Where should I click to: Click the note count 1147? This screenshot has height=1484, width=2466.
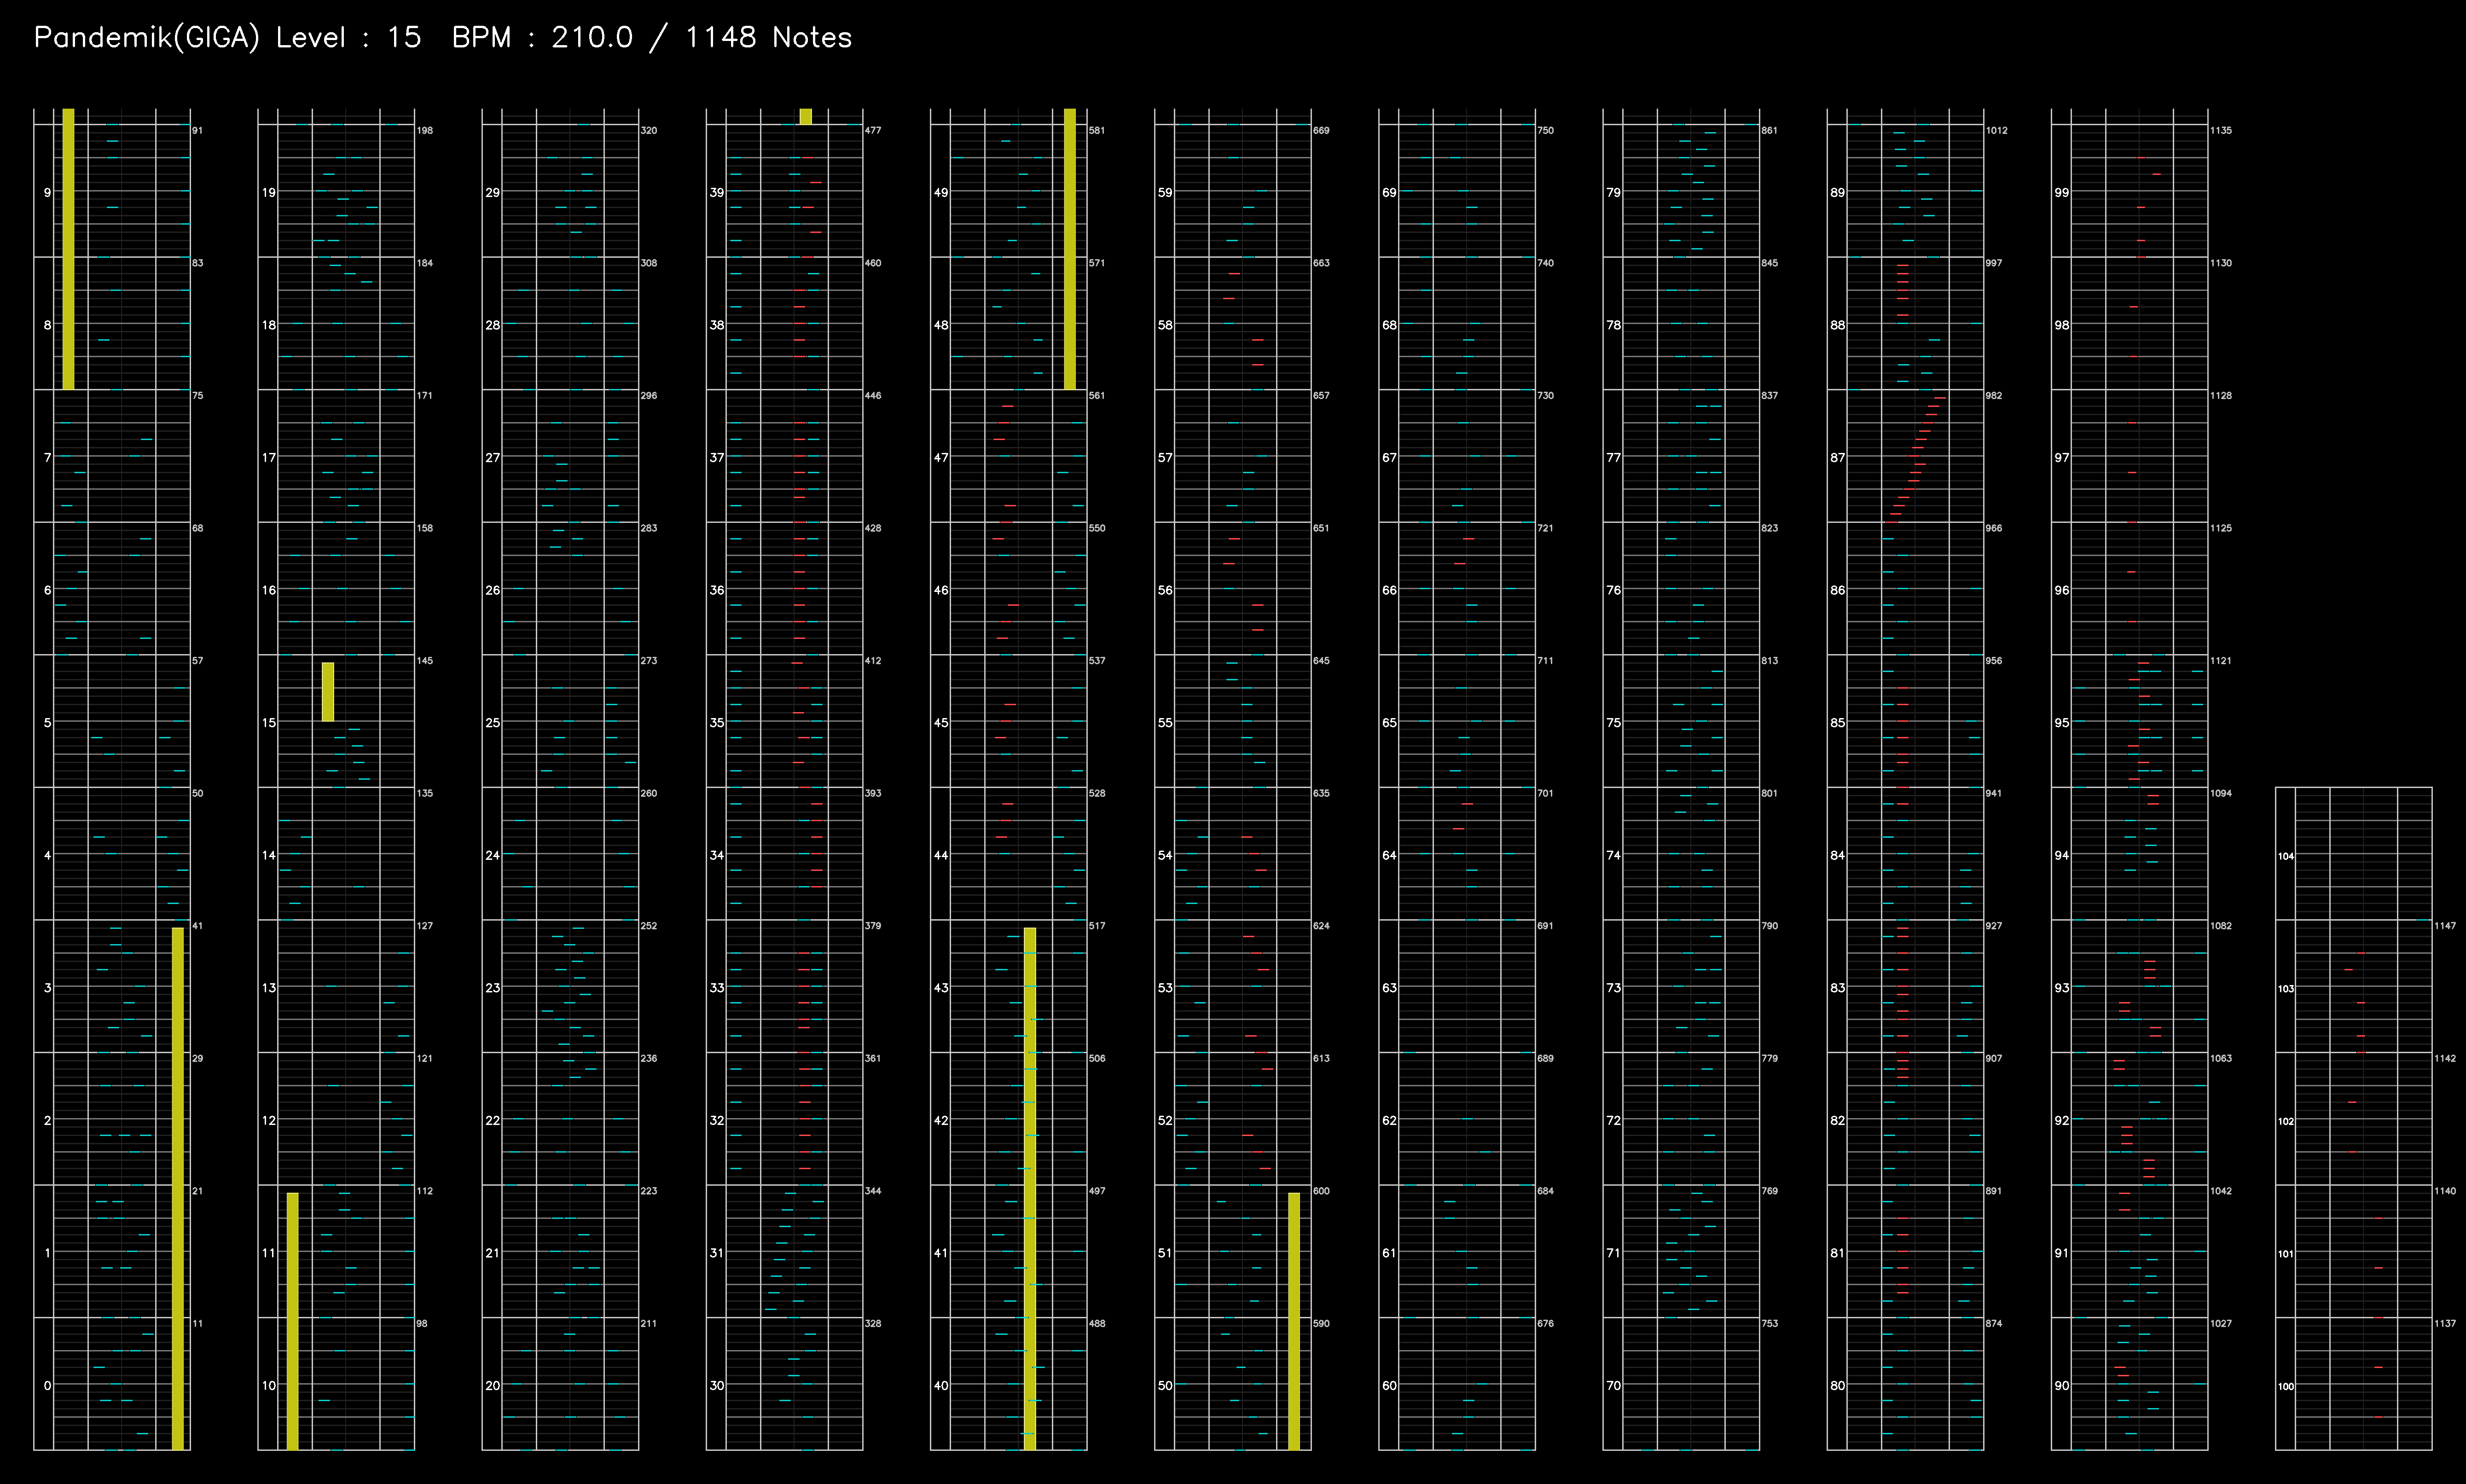(2444, 926)
